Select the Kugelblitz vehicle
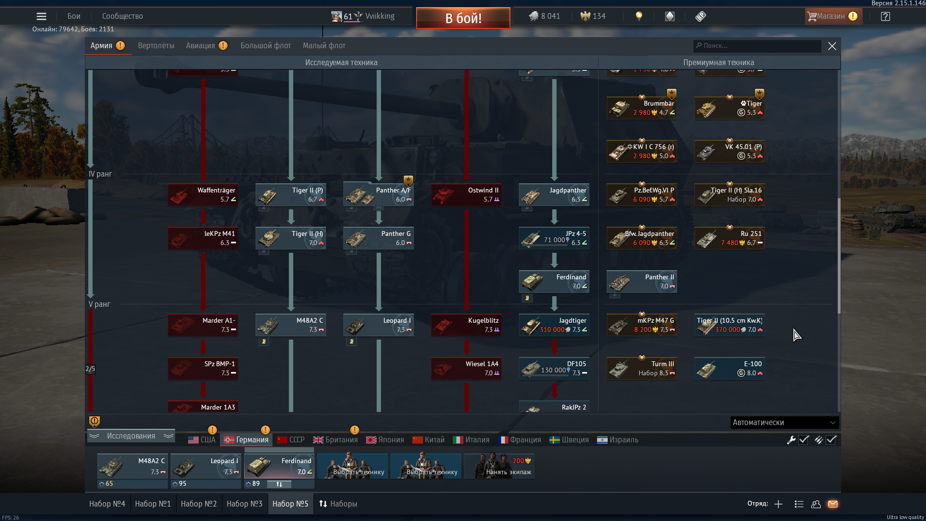This screenshot has width=926, height=521. 466,325
